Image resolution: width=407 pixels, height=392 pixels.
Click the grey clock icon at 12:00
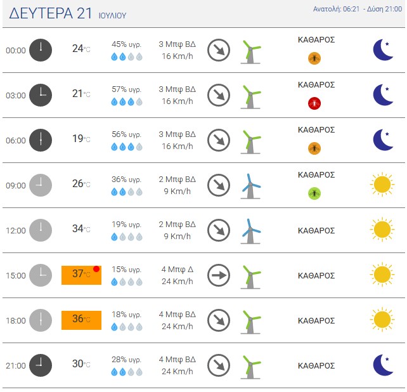click(x=41, y=230)
